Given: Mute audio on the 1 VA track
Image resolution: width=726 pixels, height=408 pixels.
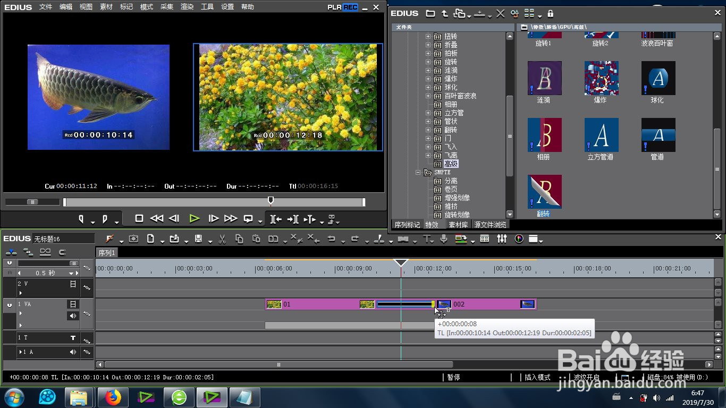Looking at the screenshot, I should click(x=73, y=316).
